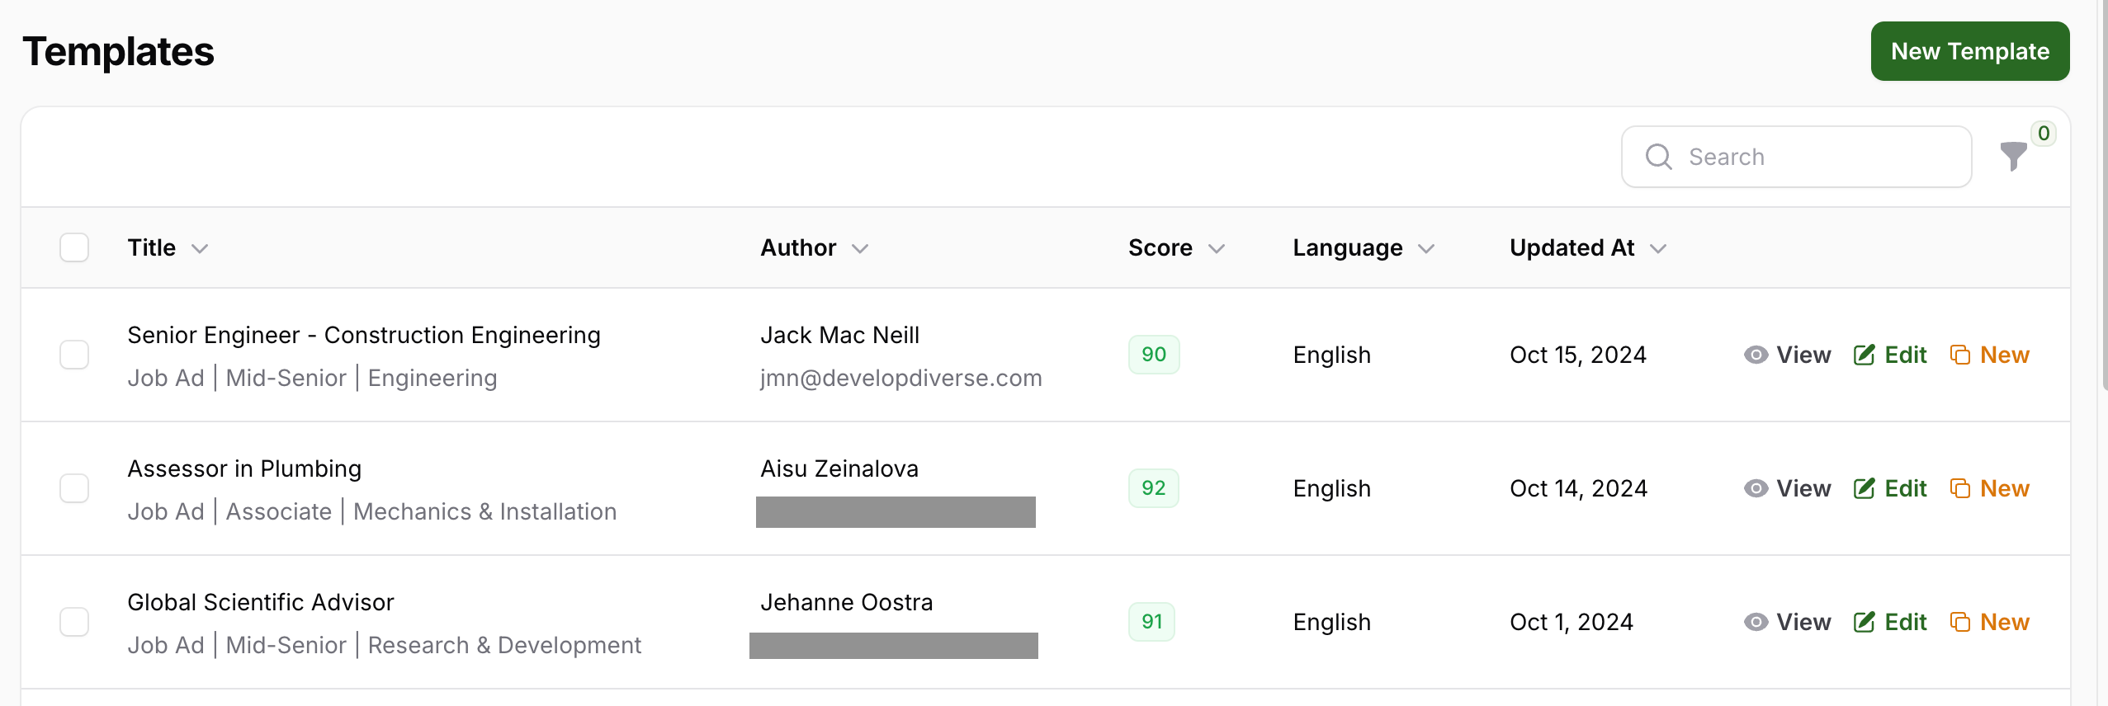
Task: Tick the Global Scientific Advisor row checkbox
Action: click(74, 622)
